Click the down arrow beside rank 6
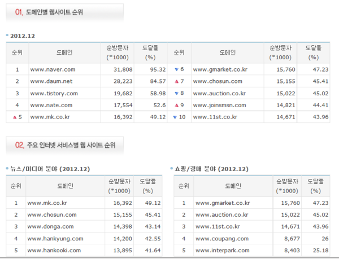This screenshot has width=339, height=259. (175, 69)
